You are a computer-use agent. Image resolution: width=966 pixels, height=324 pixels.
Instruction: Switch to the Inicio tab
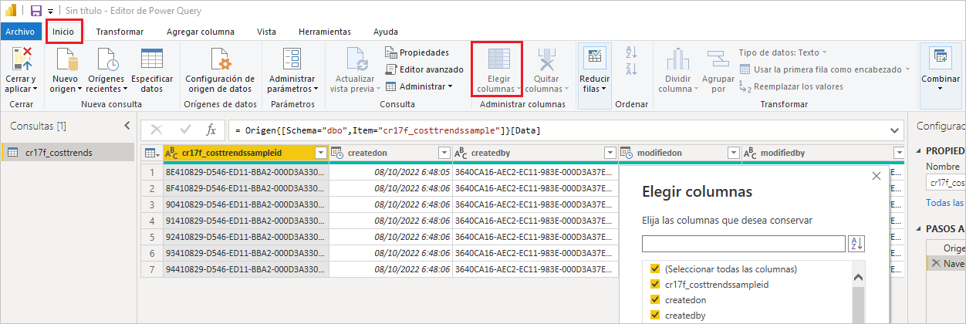(63, 32)
